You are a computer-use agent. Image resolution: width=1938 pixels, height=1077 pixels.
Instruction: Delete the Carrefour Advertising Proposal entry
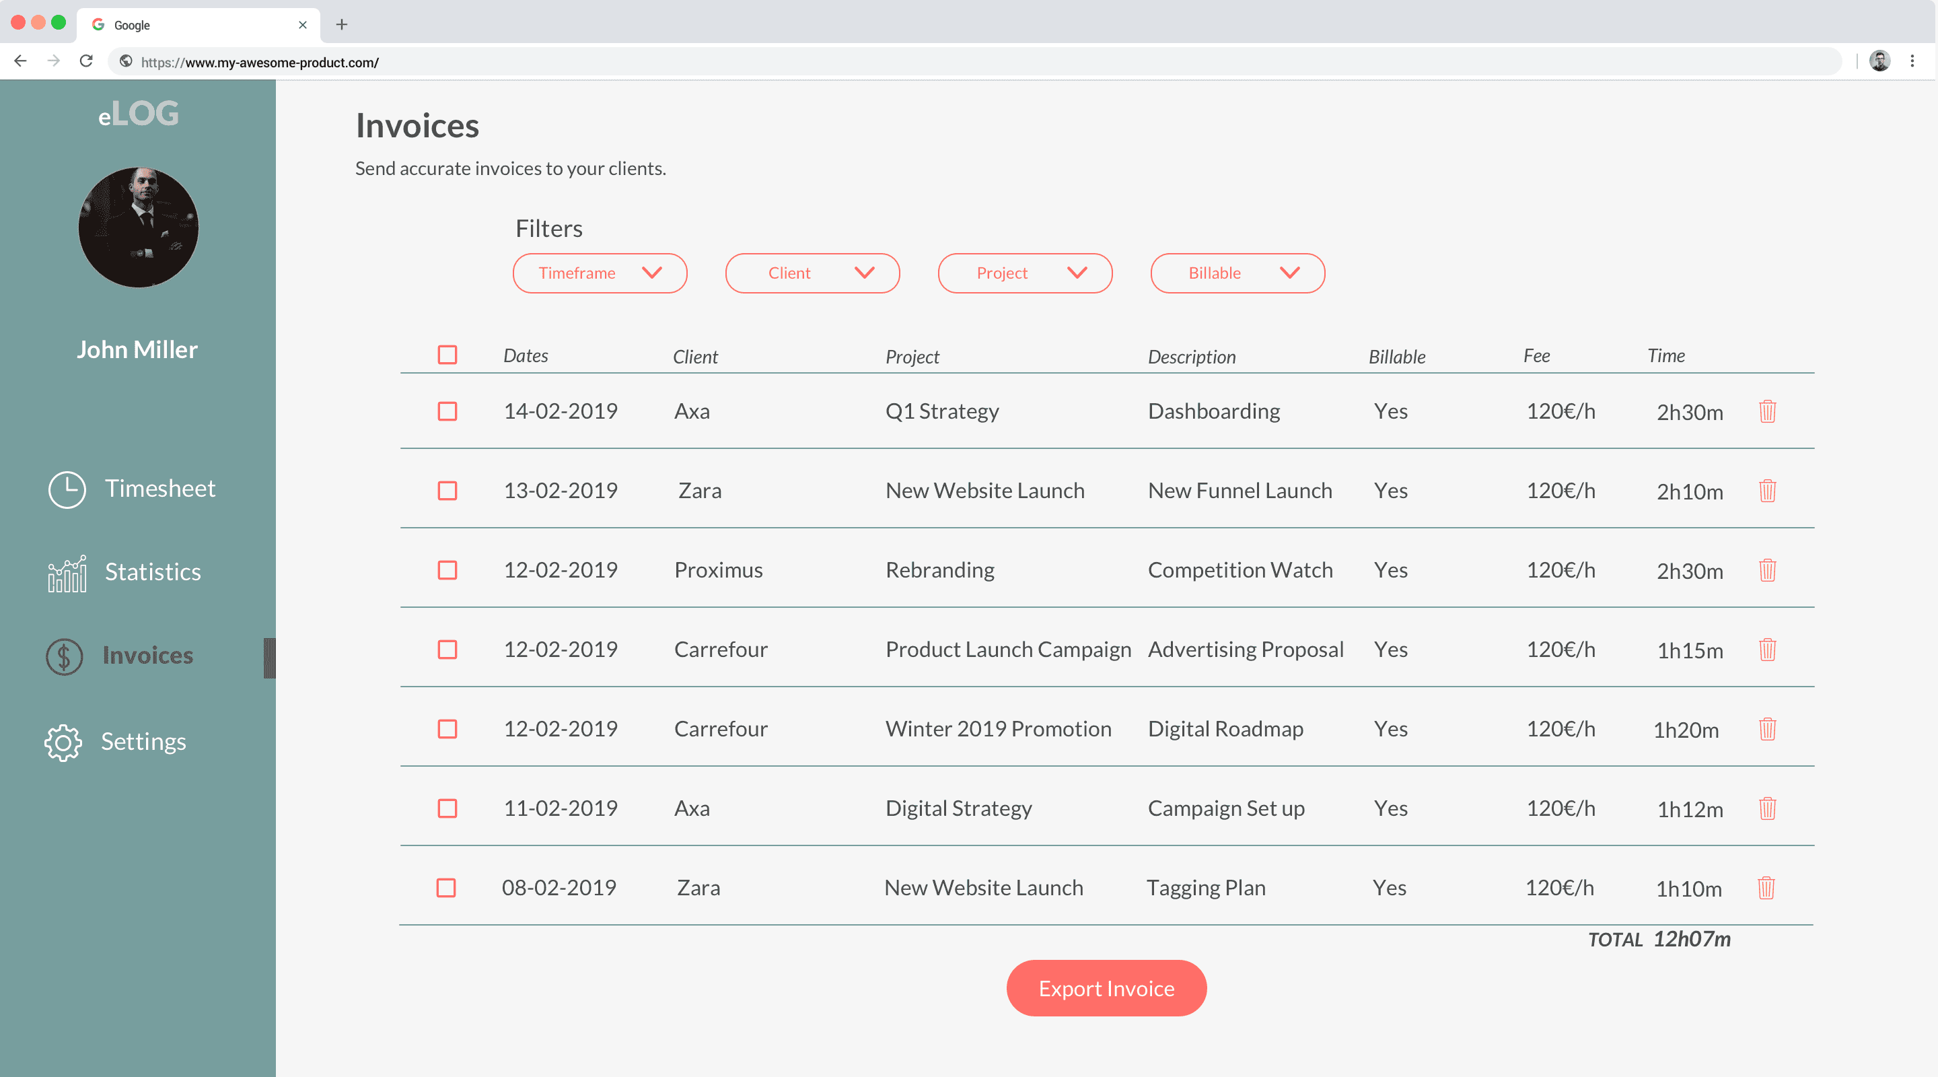coord(1767,650)
